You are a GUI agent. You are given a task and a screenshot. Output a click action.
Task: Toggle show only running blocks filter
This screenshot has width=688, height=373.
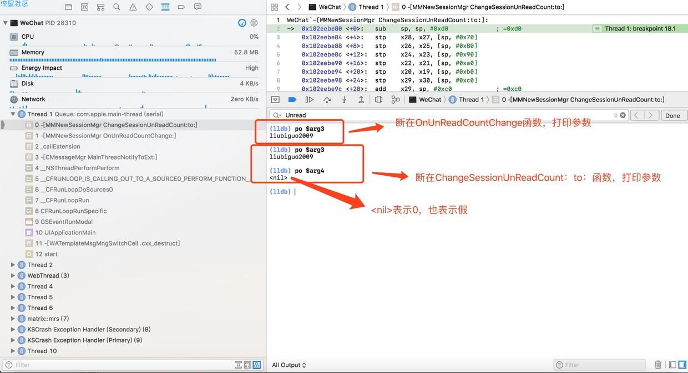[x=247, y=365]
